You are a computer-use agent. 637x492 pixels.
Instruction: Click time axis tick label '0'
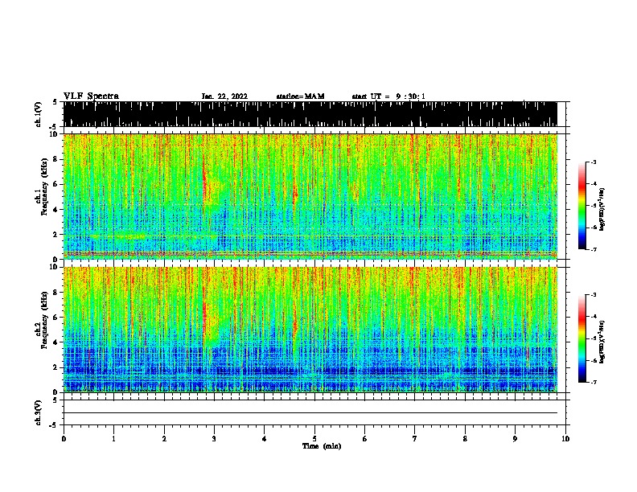pos(64,439)
